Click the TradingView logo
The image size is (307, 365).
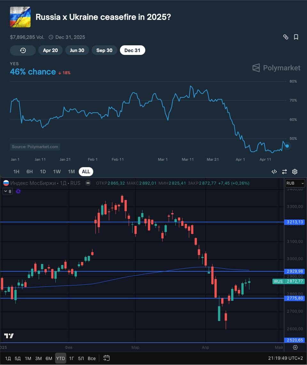9,336
